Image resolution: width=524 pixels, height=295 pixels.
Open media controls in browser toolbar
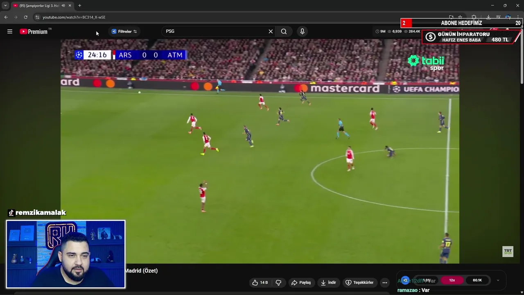click(498, 17)
